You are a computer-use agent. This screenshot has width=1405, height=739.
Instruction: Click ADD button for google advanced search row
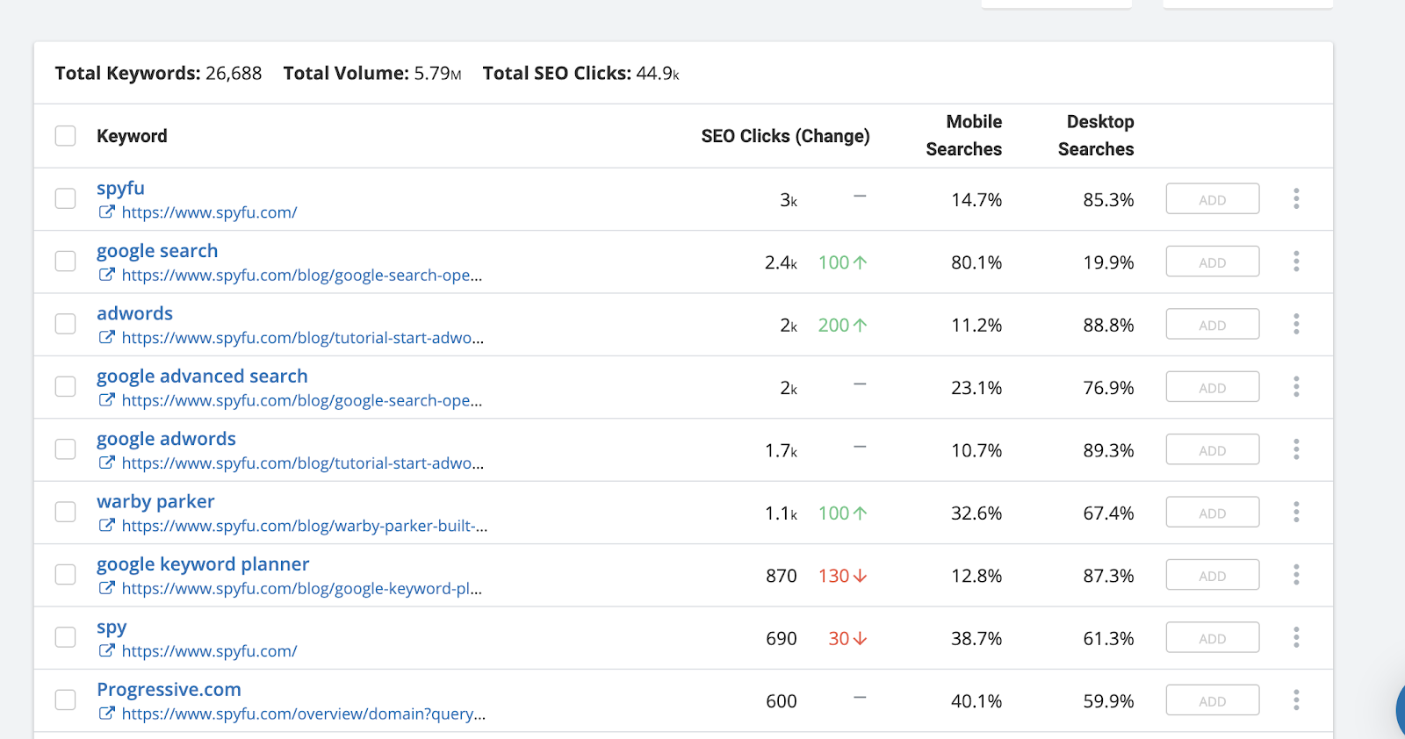pyautogui.click(x=1213, y=387)
